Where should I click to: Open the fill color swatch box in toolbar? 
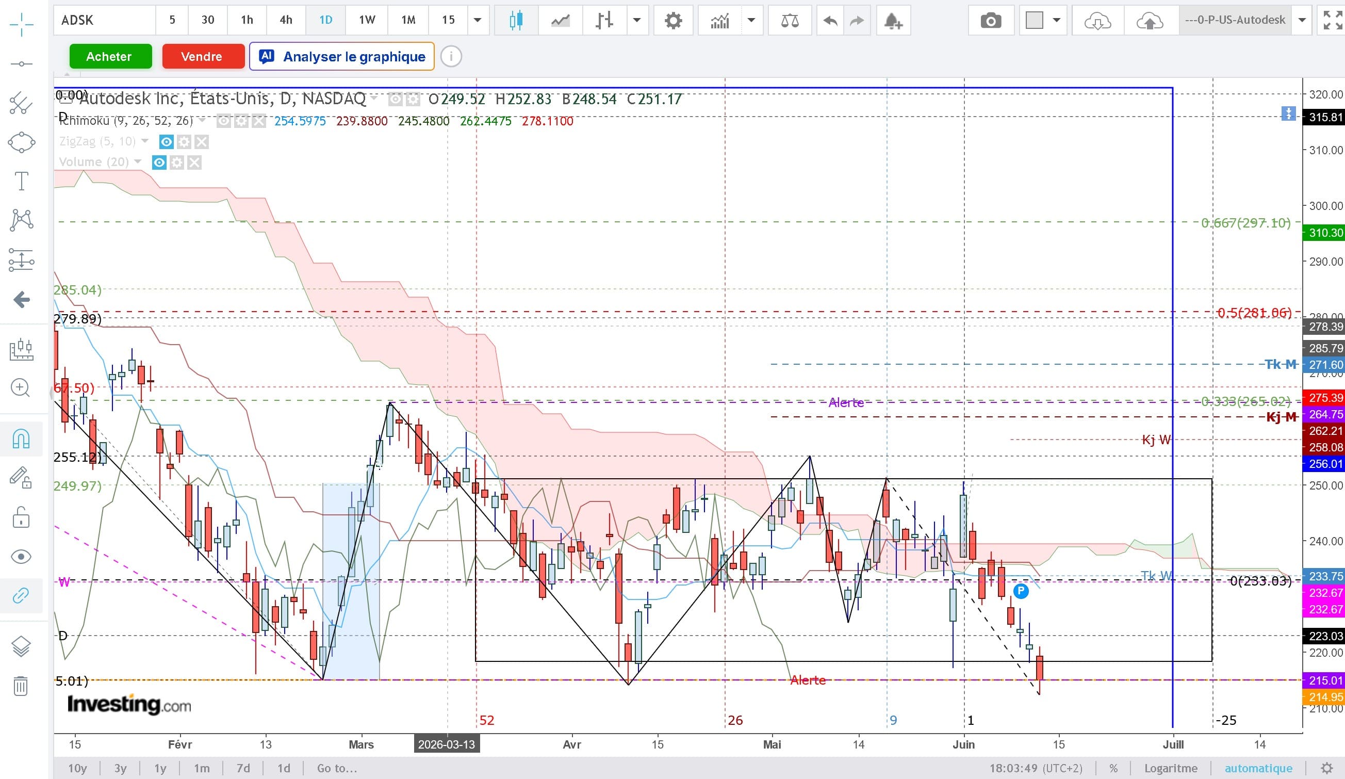coord(1034,20)
